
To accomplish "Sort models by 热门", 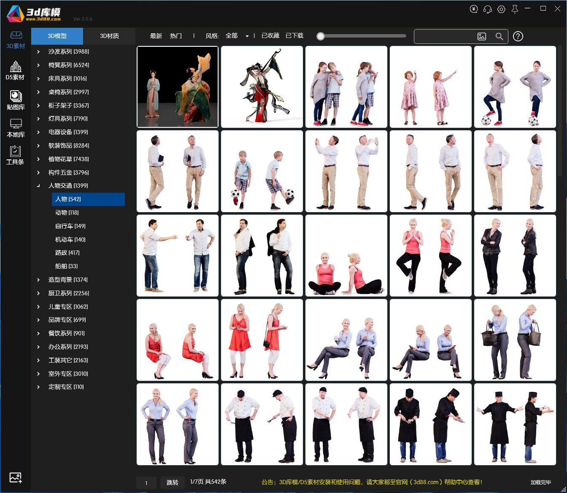I will coord(176,36).
